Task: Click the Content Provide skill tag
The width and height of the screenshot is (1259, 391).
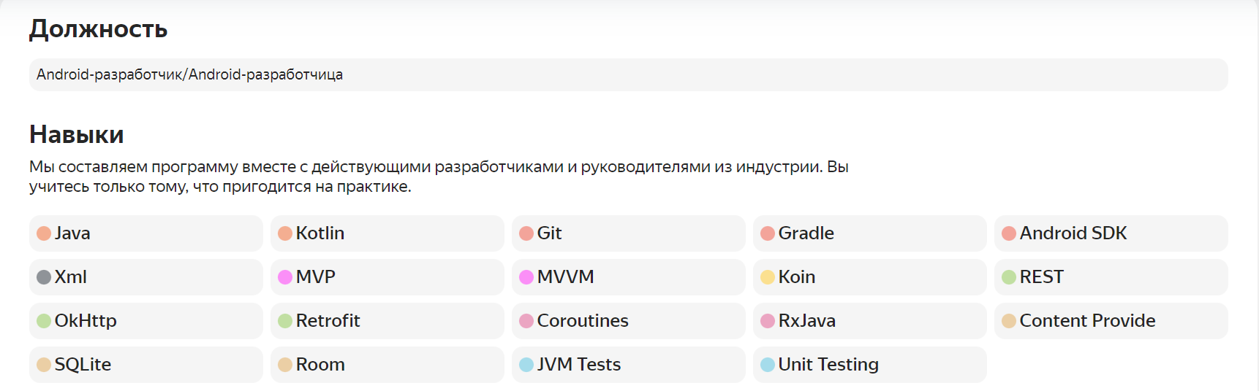Action: 1111,321
